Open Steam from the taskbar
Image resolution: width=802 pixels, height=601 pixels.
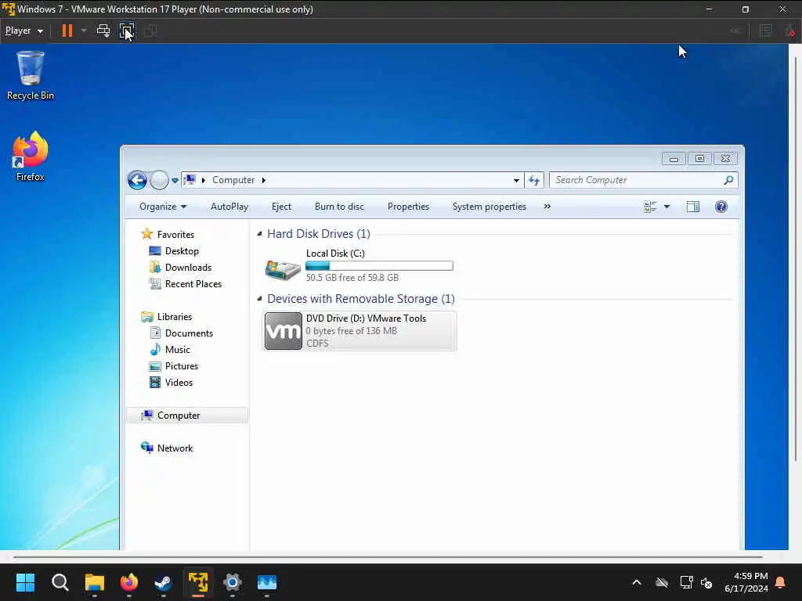(x=163, y=582)
